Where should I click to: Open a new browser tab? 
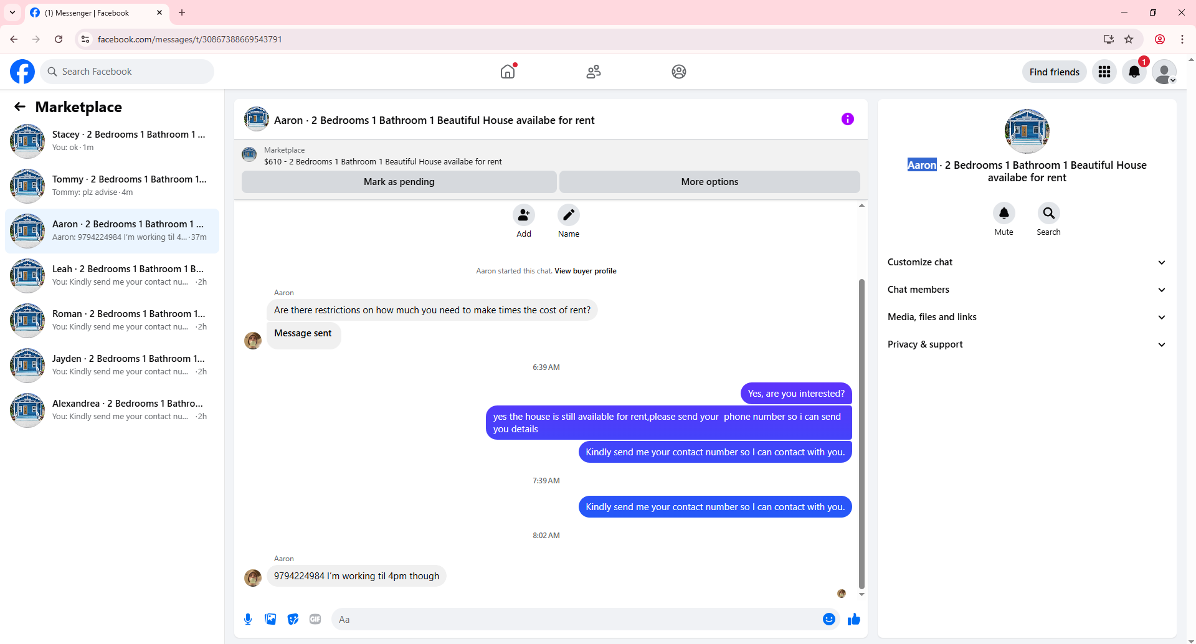point(182,12)
